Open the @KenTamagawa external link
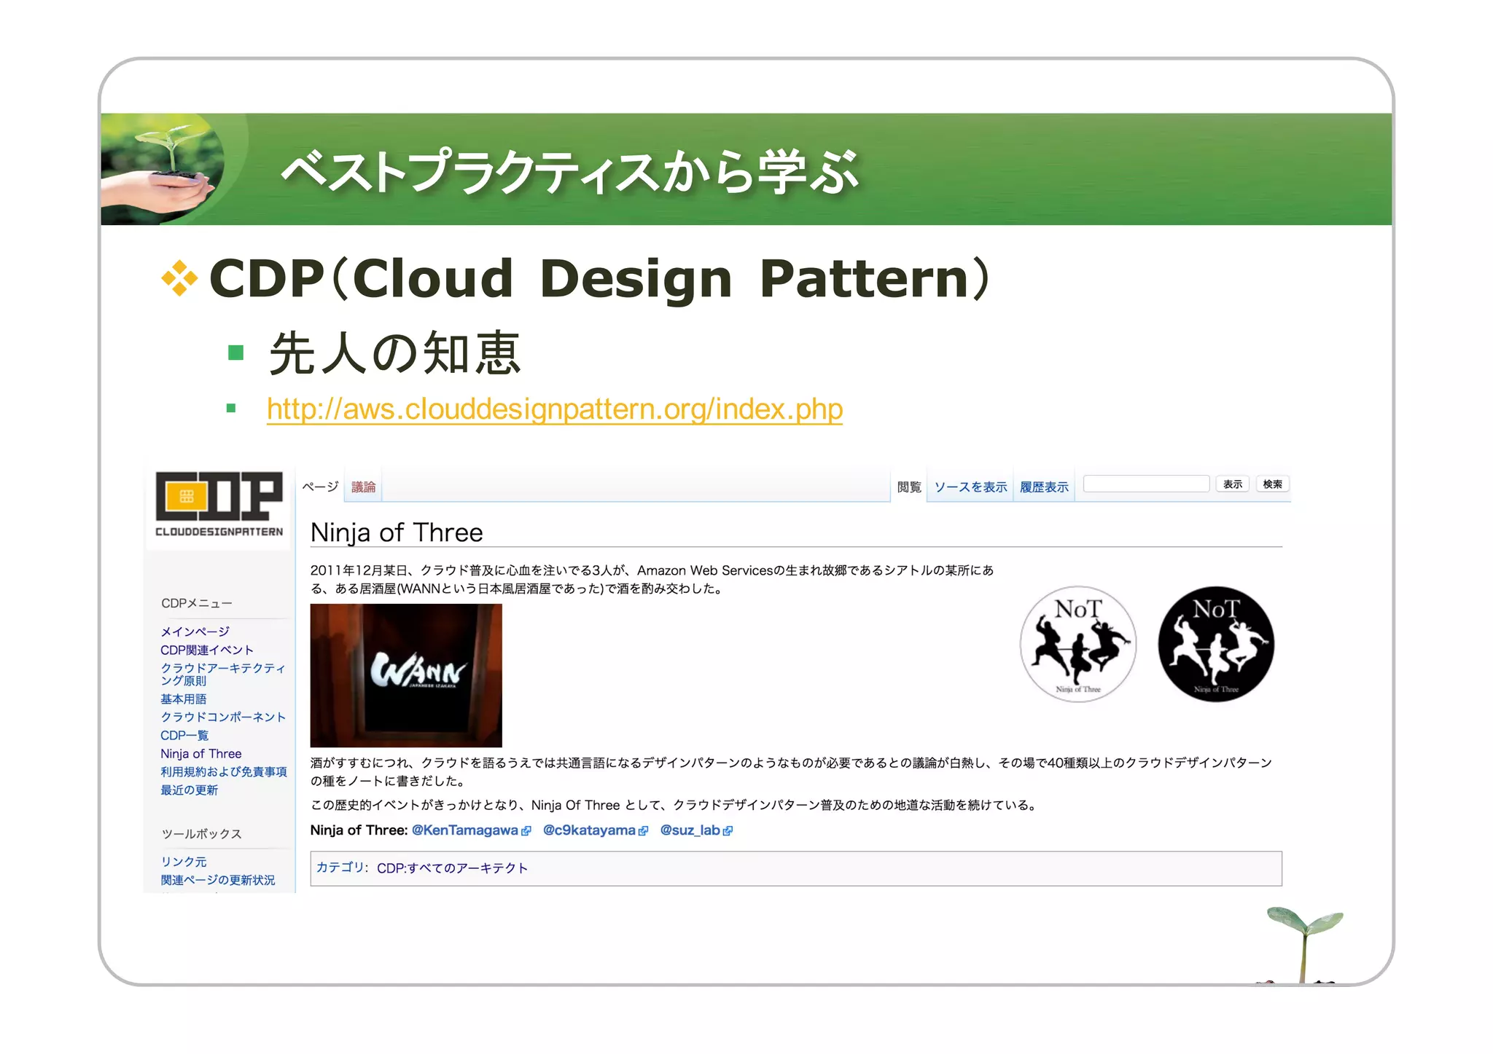 [x=464, y=830]
